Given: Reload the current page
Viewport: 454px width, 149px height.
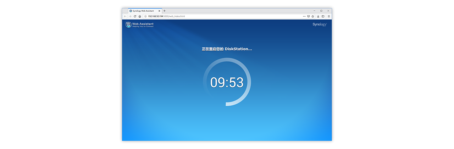Looking at the screenshot, I should point(135,16).
